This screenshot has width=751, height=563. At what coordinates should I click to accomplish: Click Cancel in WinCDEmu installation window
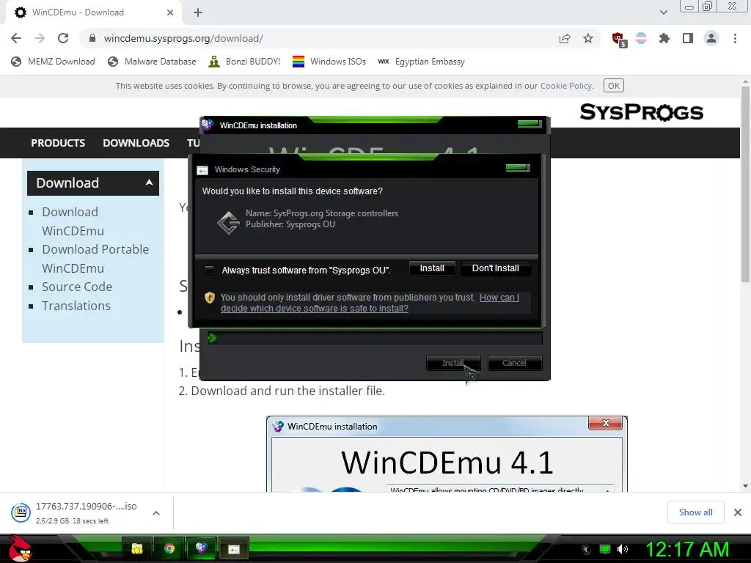tap(514, 363)
